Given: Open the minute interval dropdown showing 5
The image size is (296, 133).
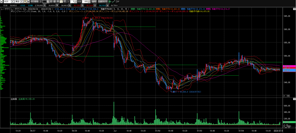Looking at the screenshot, I should tap(76, 2).
